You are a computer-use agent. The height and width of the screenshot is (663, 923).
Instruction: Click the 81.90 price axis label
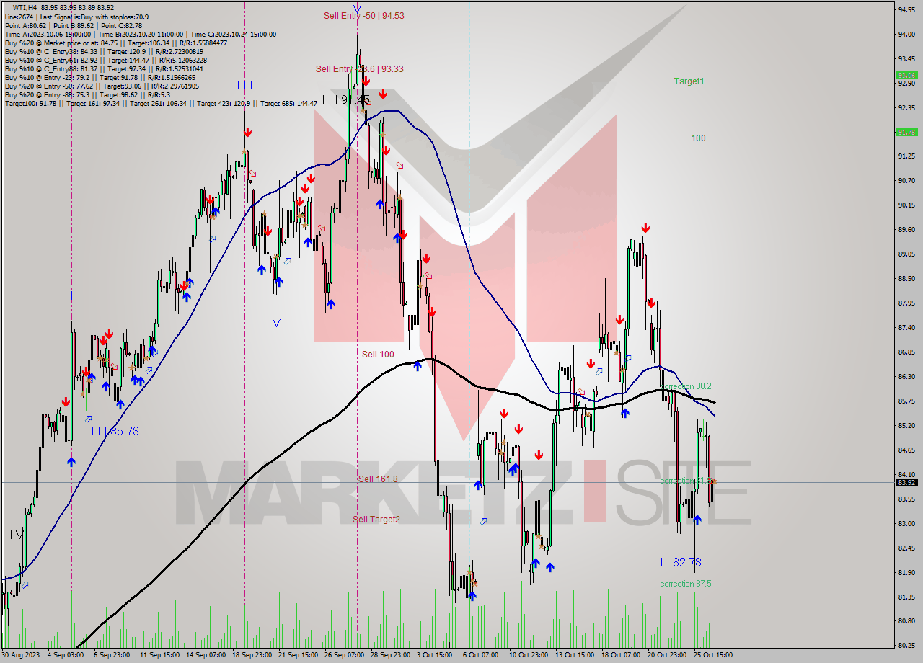click(906, 572)
